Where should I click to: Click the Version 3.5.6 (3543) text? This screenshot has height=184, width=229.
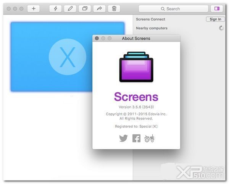point(136,107)
